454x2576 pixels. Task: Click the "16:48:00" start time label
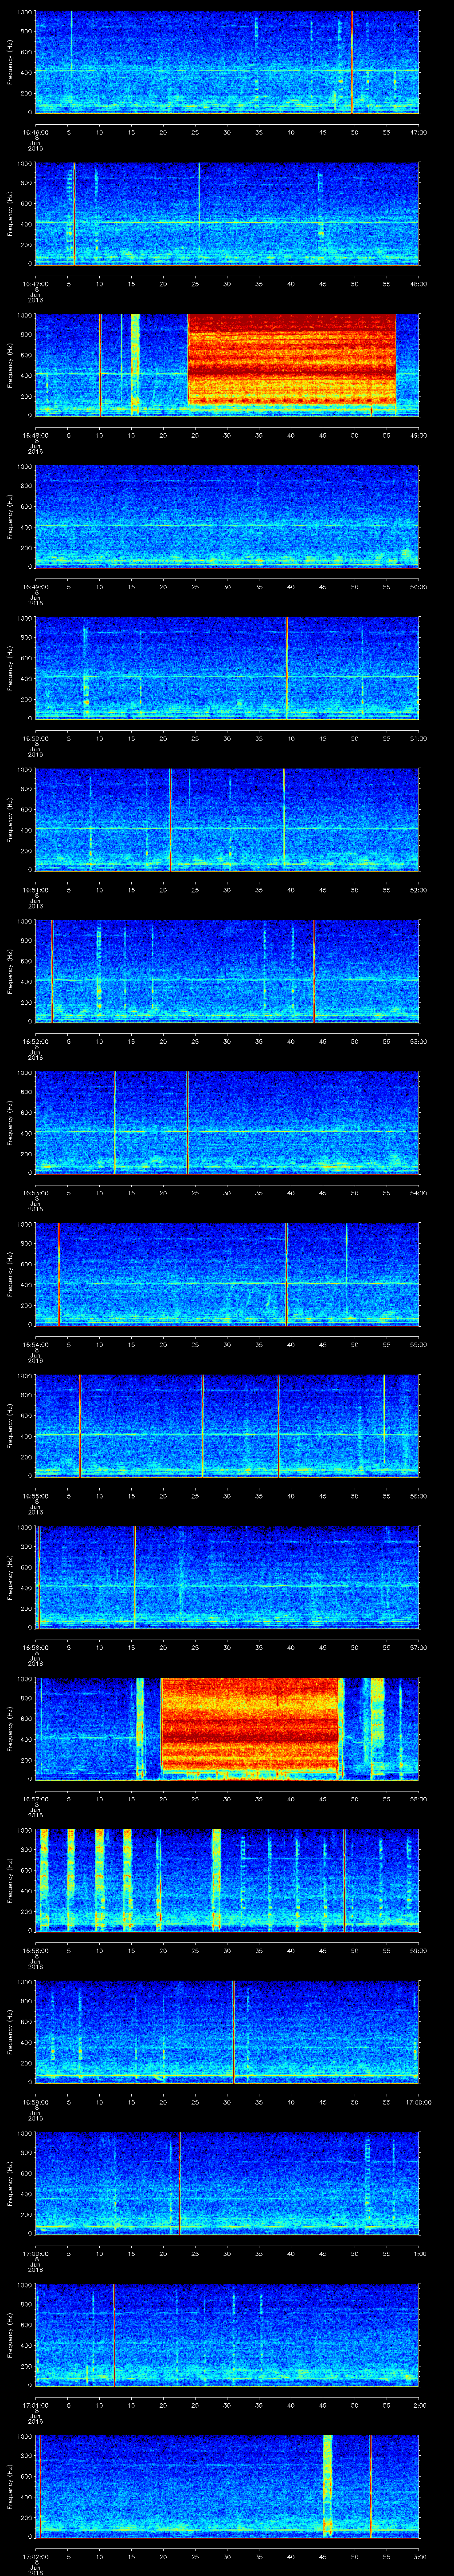pos(36,435)
